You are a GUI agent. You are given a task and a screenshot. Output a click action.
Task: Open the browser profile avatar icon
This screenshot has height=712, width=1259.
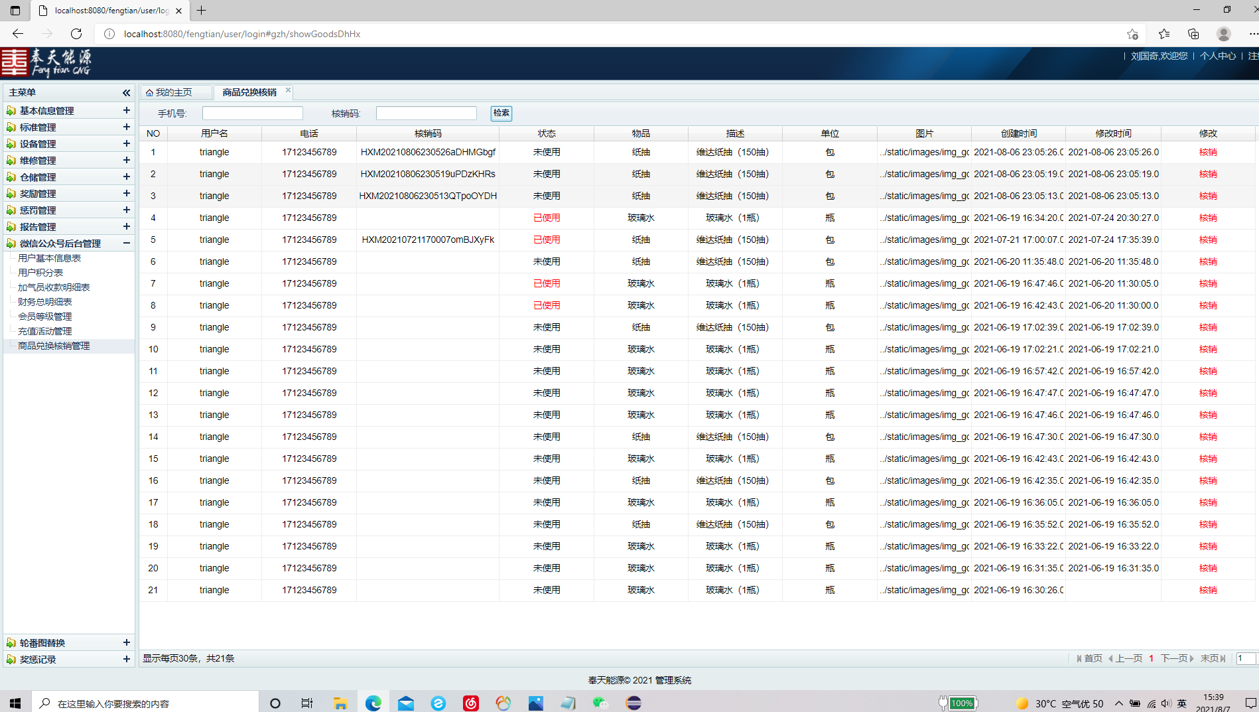[1223, 34]
